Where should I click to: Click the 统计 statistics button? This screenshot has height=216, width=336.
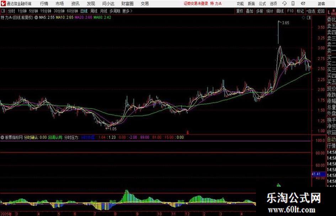(x=270, y=11)
